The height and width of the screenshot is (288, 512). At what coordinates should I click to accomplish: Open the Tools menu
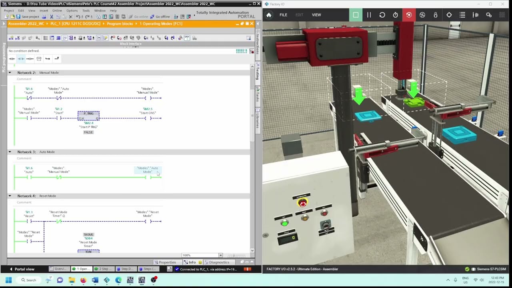tap(86, 10)
